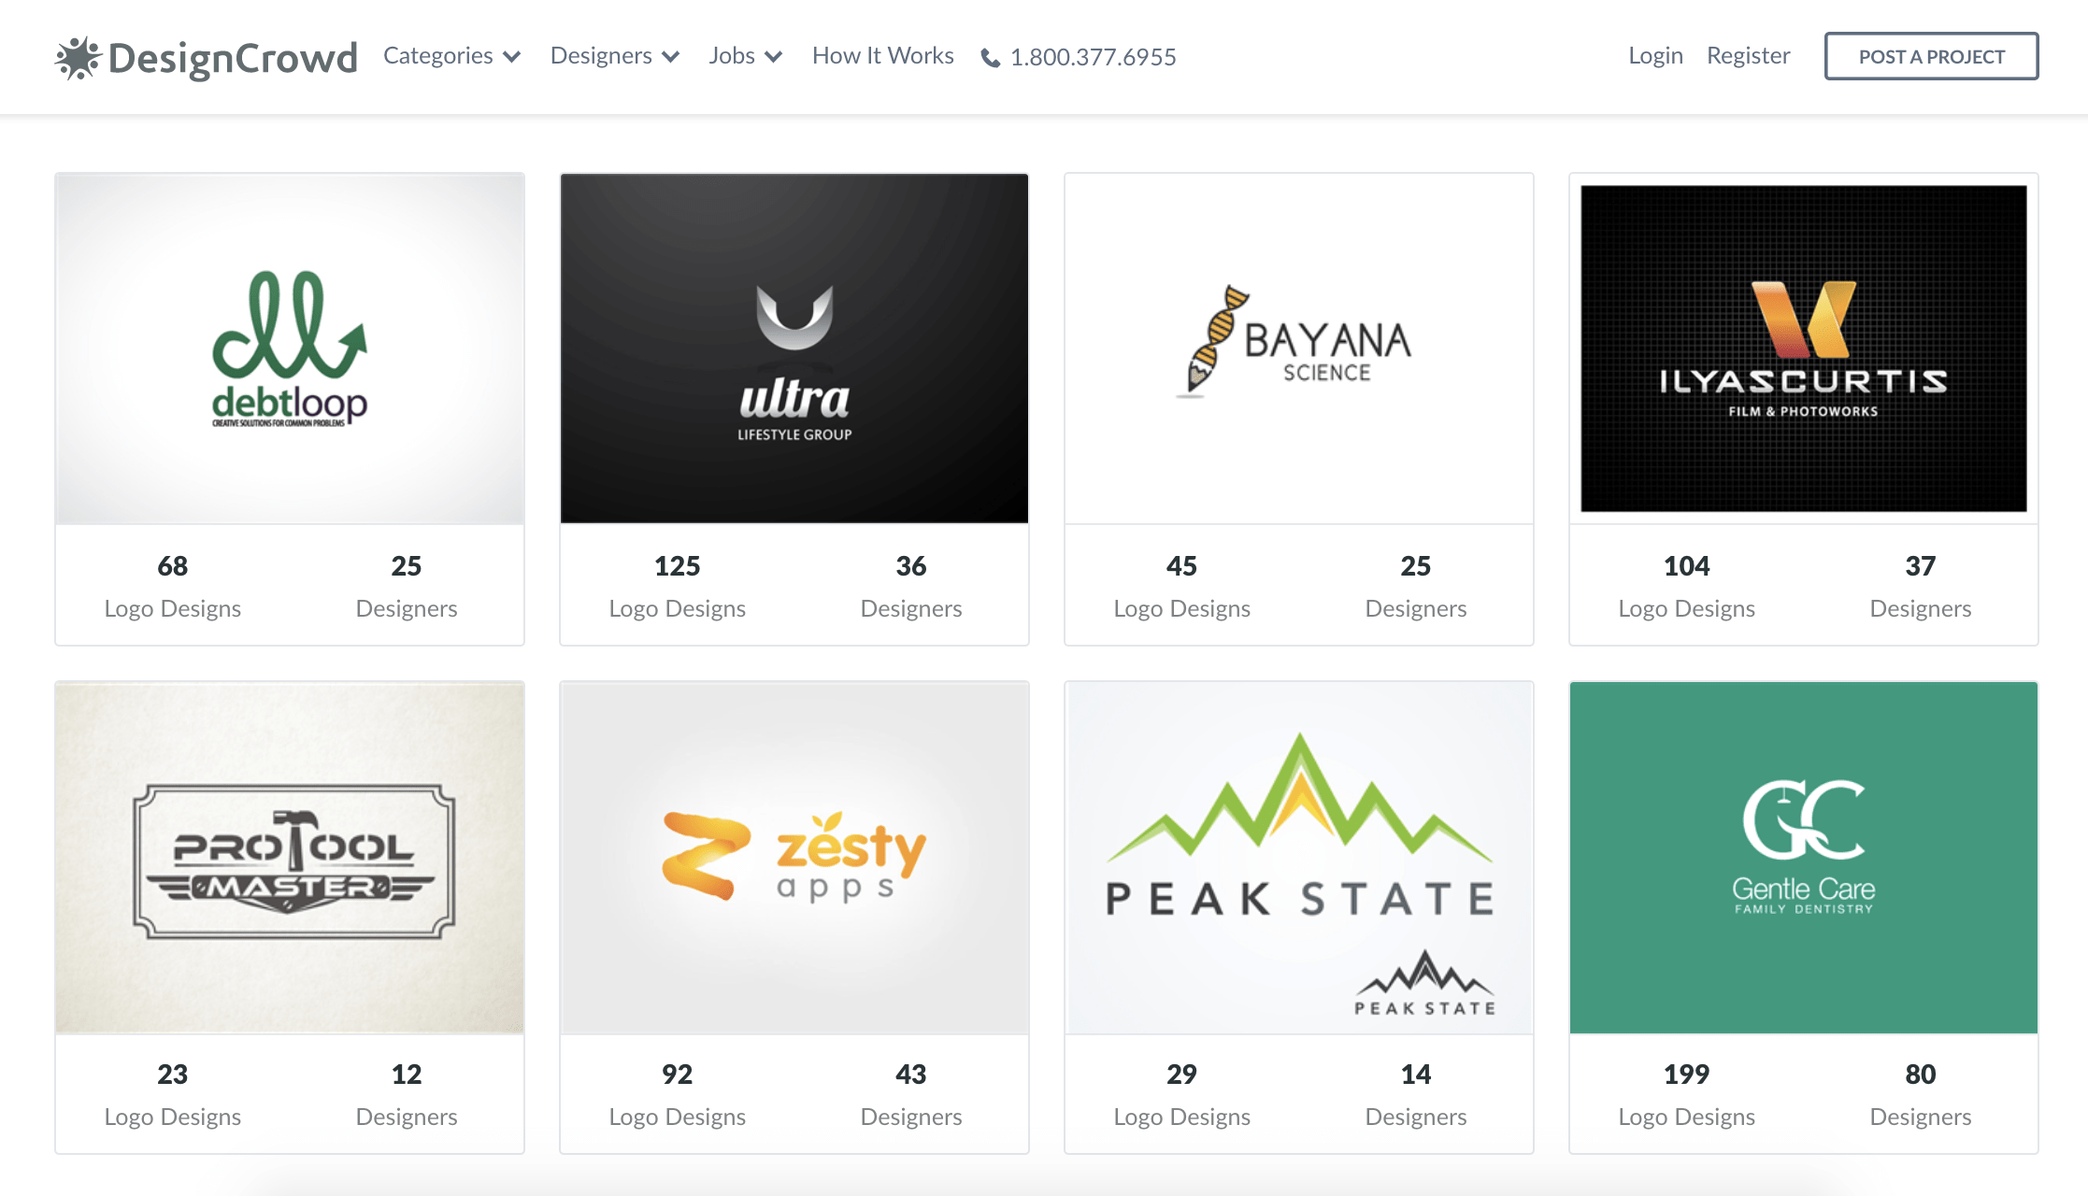Open the Jobs menu
2088x1196 pixels.
(745, 56)
